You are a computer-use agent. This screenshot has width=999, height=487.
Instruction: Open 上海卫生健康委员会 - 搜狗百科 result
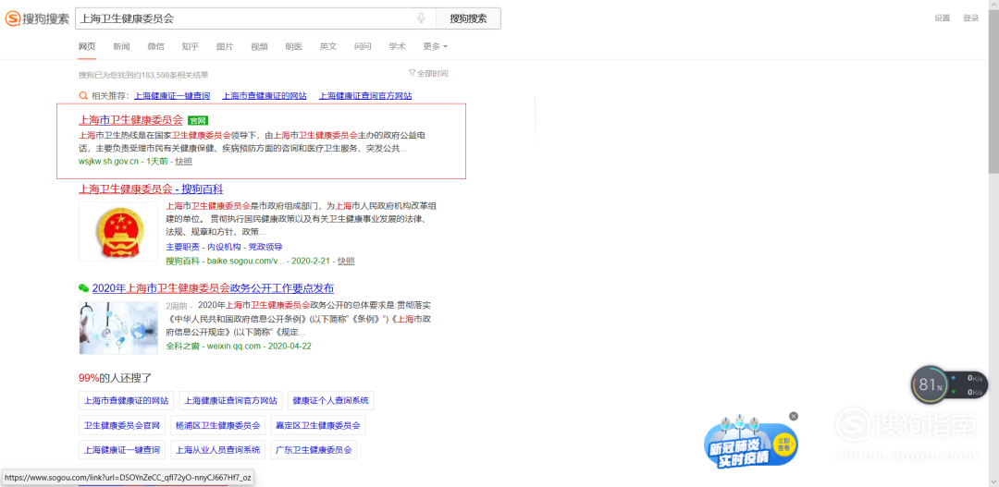coord(151,189)
